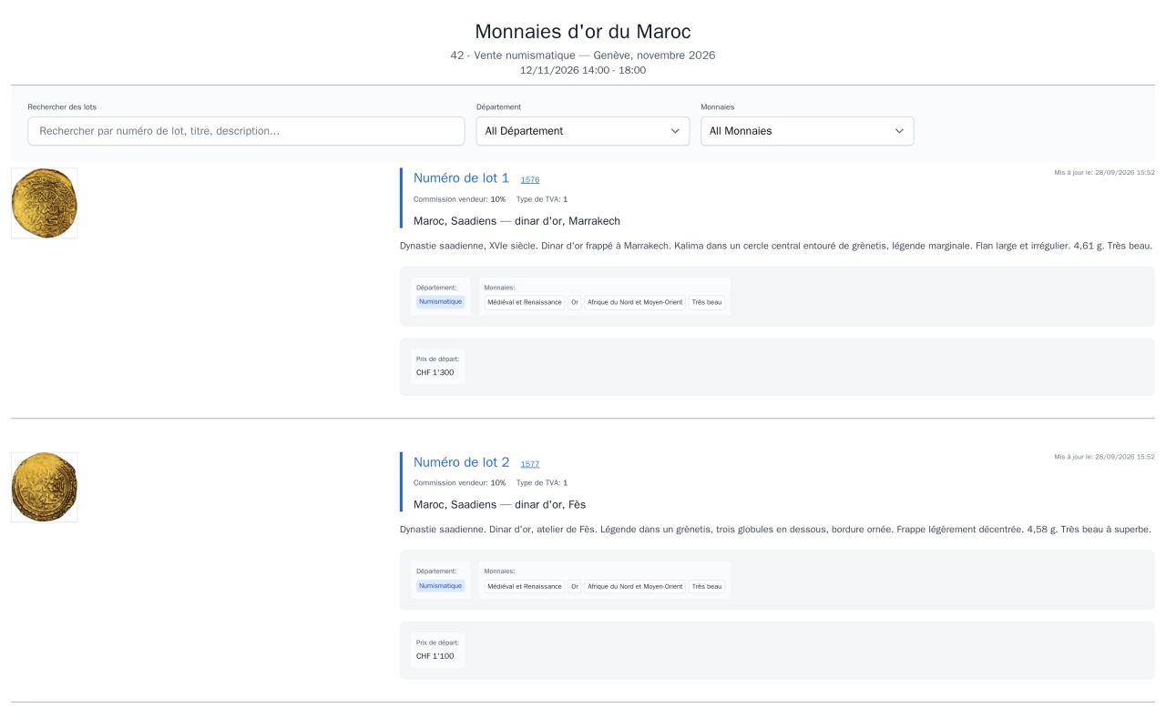
Task: Select the Numéro de lot 2 heading
Action: coord(462,462)
